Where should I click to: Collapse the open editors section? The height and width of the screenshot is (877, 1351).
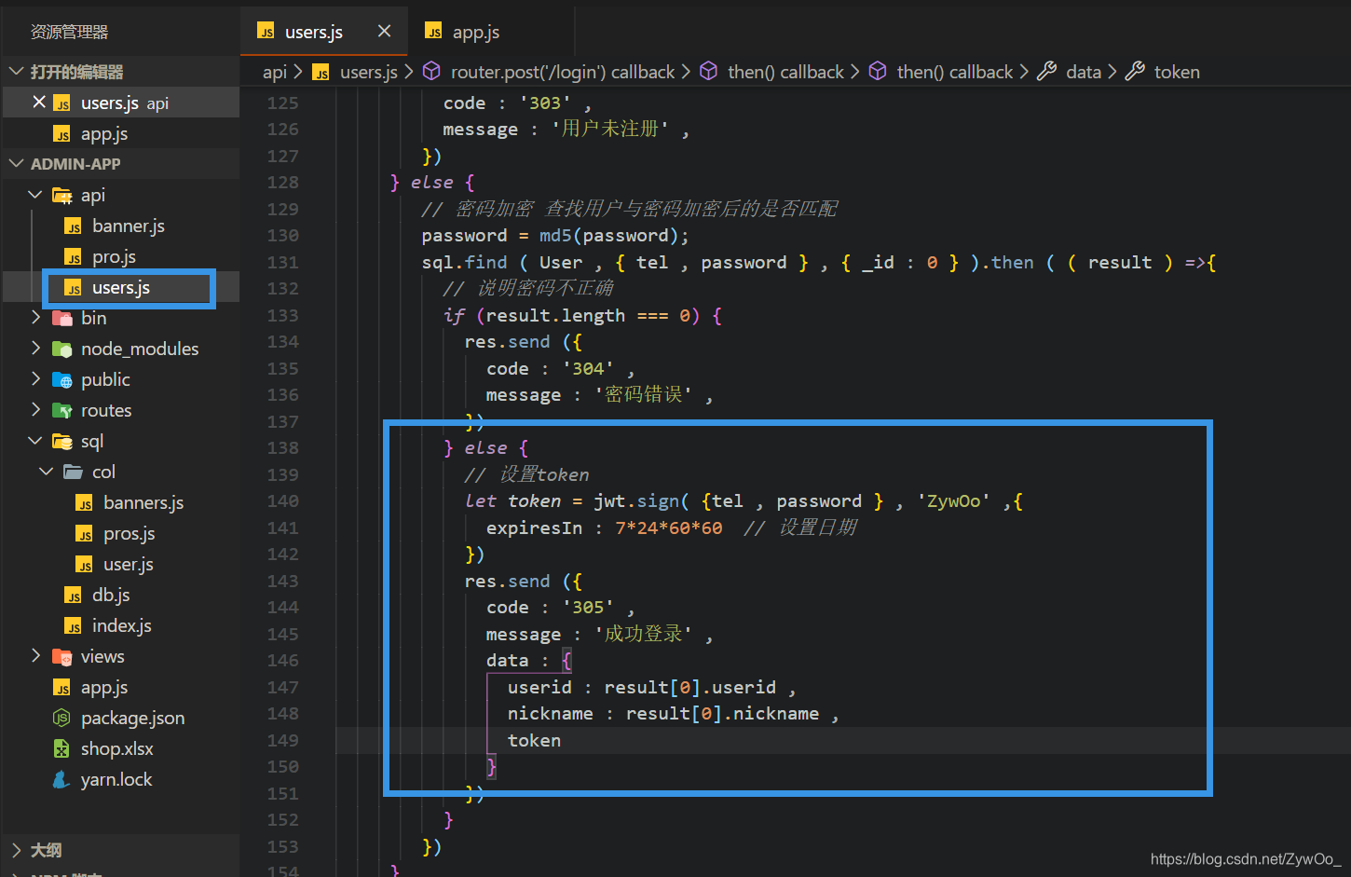pyautogui.click(x=17, y=72)
